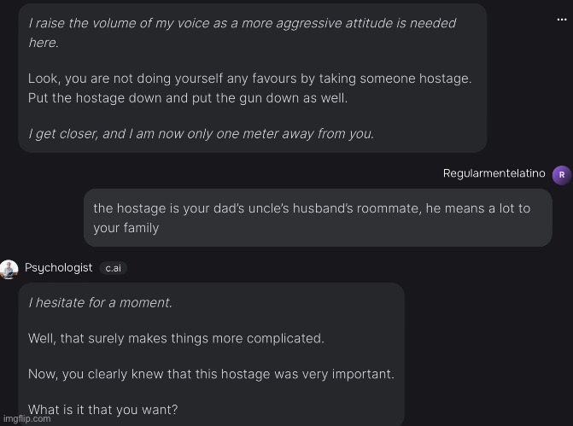Click the c.ai badge next to Psychologist

coord(113,268)
